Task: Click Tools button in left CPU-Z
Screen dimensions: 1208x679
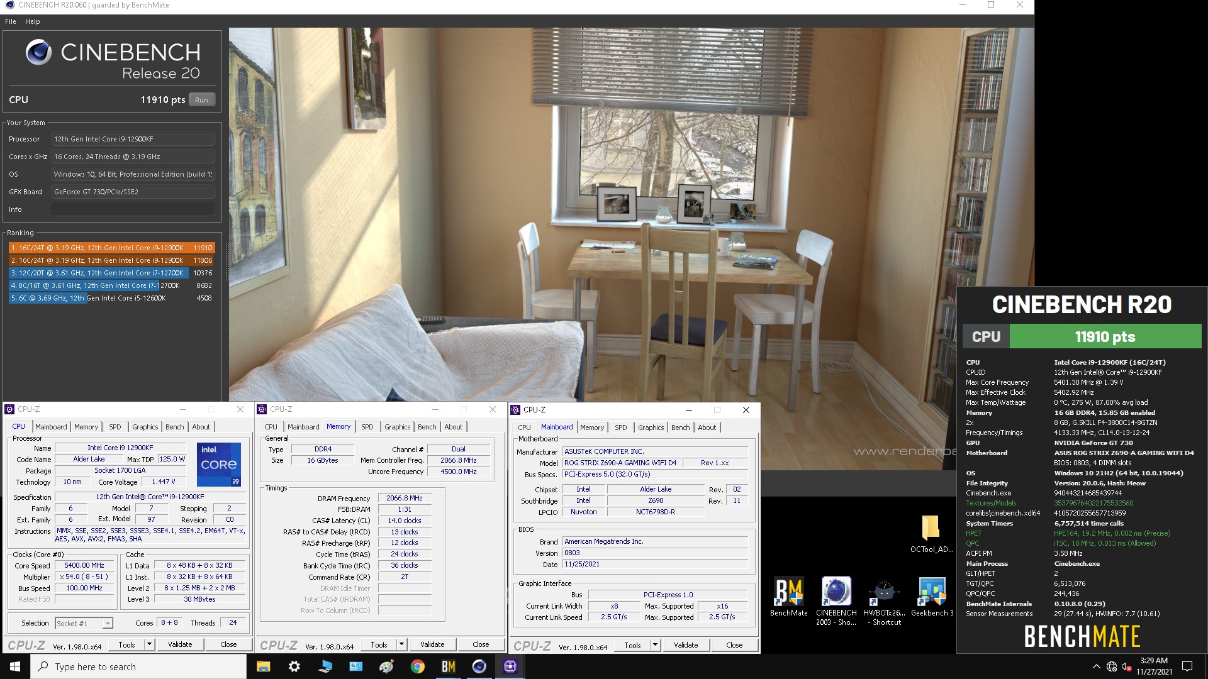Action: tap(126, 644)
